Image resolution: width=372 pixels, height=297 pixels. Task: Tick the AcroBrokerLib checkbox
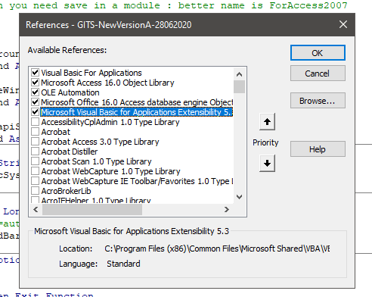coord(35,191)
